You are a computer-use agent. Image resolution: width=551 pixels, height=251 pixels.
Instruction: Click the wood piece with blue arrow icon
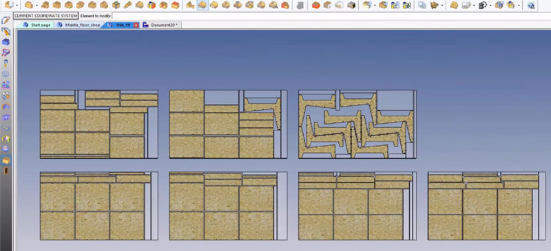coord(367,5)
